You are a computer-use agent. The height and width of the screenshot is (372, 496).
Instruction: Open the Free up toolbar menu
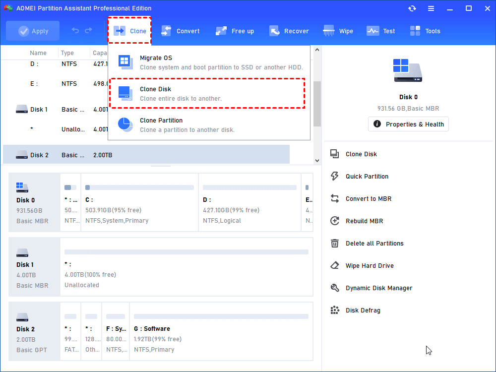click(x=235, y=31)
